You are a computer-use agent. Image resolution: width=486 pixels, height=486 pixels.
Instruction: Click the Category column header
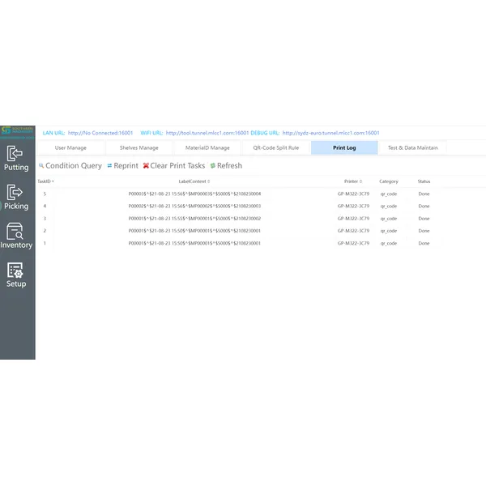tap(389, 181)
